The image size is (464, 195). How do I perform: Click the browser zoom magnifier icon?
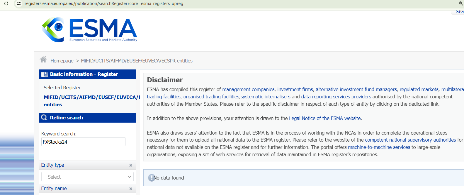[461, 4]
